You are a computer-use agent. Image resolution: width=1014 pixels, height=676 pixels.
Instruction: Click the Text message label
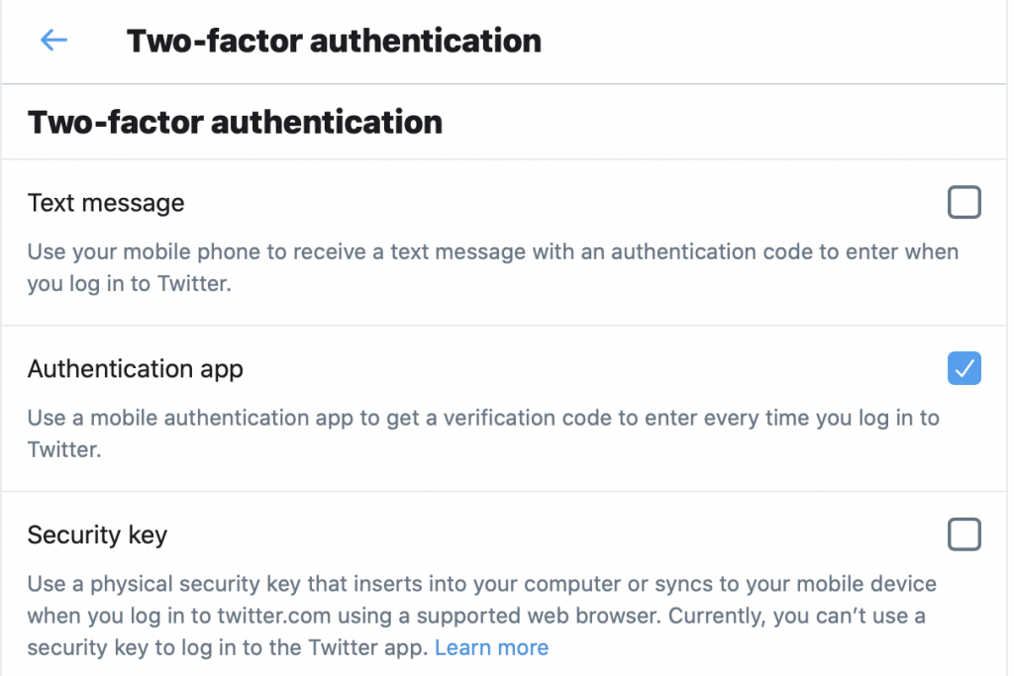(106, 203)
